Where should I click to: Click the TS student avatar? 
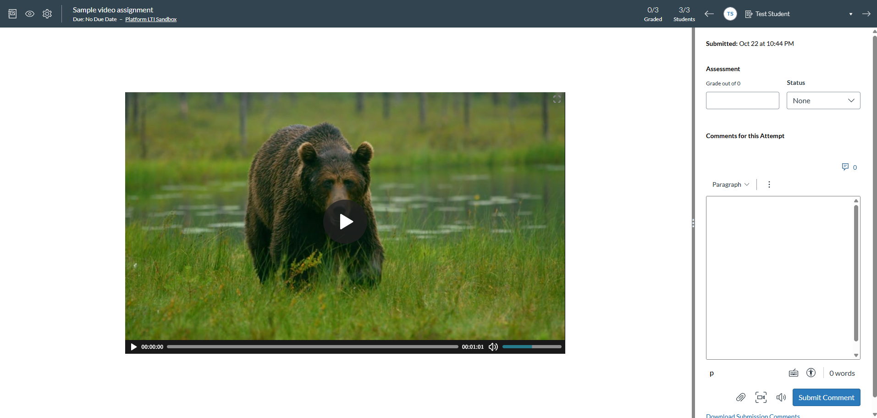point(730,14)
